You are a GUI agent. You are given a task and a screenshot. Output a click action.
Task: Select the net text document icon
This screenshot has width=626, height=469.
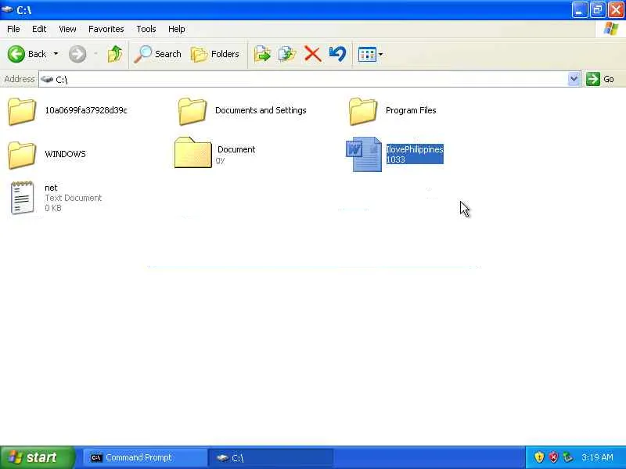(x=22, y=198)
